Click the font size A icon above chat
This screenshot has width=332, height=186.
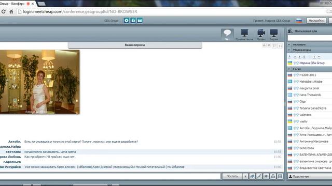pos(264,45)
